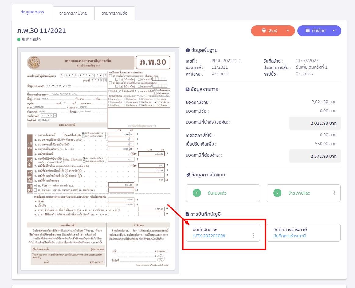Image resolution: width=355 pixels, height=288 pixels.
Task: Toggle the '12. ชำระเกิน' checkbox in form
Action: point(35,190)
